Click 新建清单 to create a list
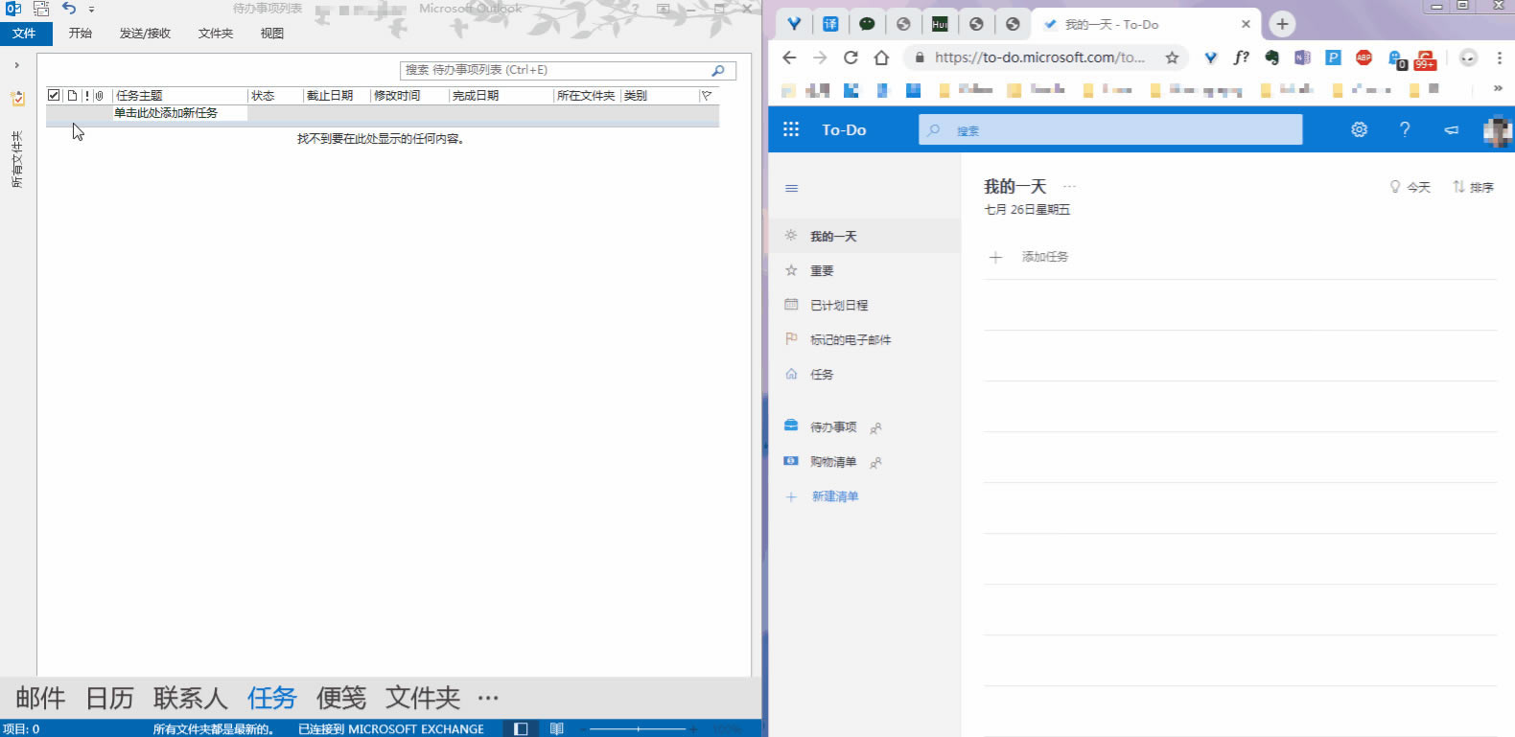The width and height of the screenshot is (1515, 737). coord(834,496)
